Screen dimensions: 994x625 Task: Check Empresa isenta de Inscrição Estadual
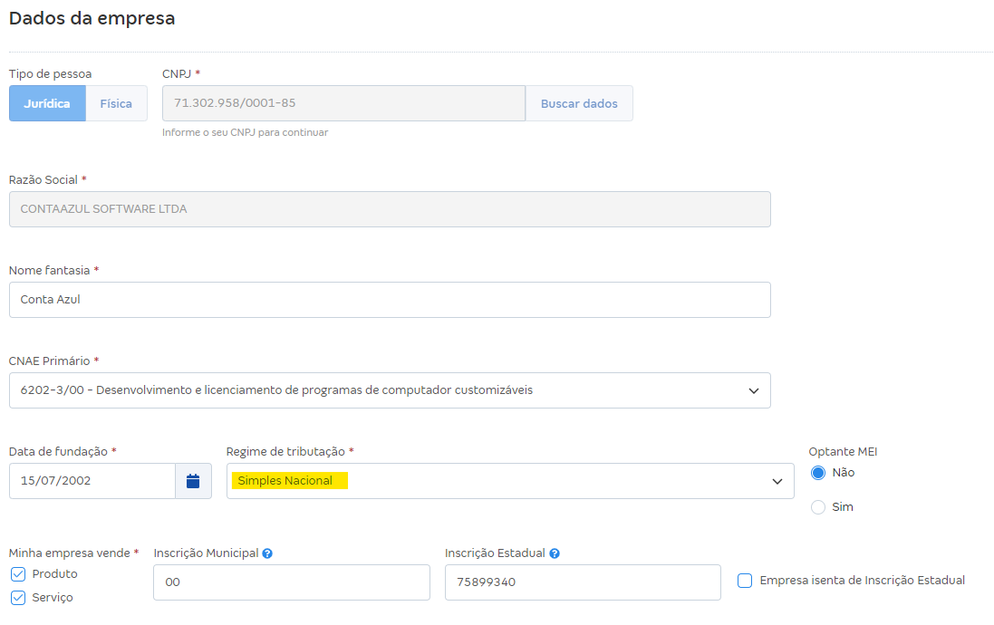pos(745,581)
